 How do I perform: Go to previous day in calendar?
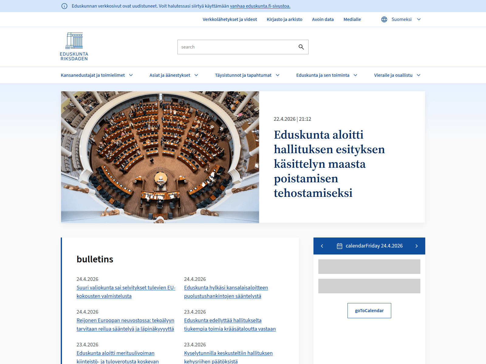(x=322, y=246)
